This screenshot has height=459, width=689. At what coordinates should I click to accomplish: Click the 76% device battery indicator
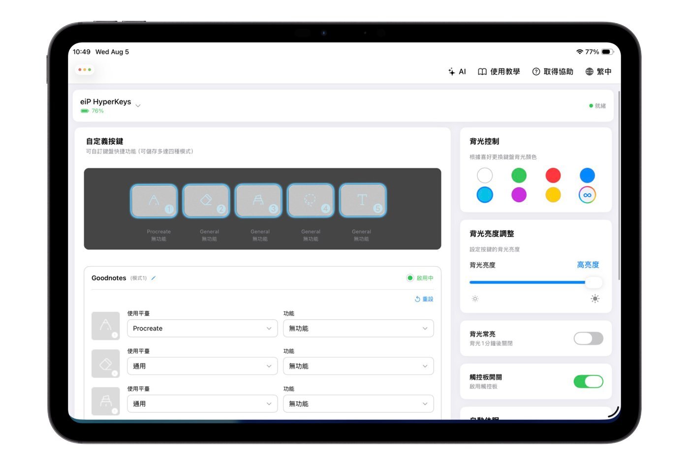click(x=93, y=111)
